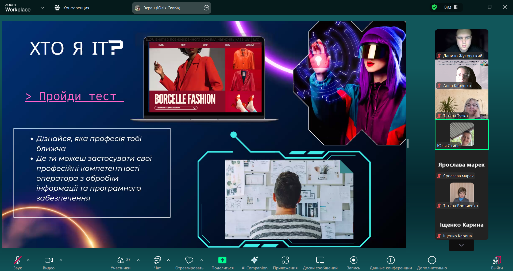513x271 pixels.
Task: Click the panel divider handle beside slide
Action: (x=408, y=143)
